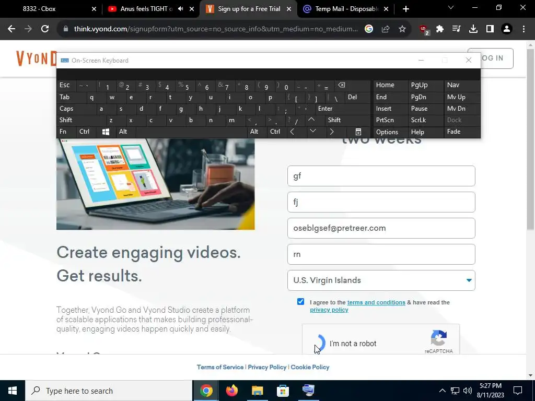Open the U.S. Virgin Islands country dropdown
The width and height of the screenshot is (535, 401).
tap(381, 280)
